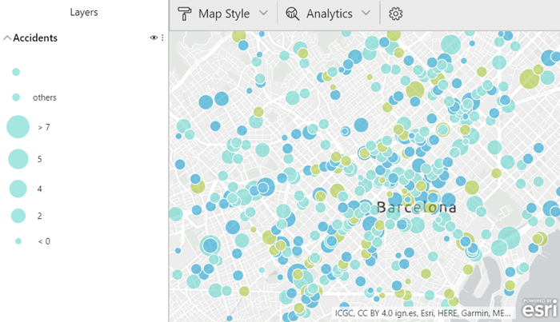Screen dimensions: 560x322
Task: Open the map attribution text
Action: pyautogui.click(x=423, y=313)
